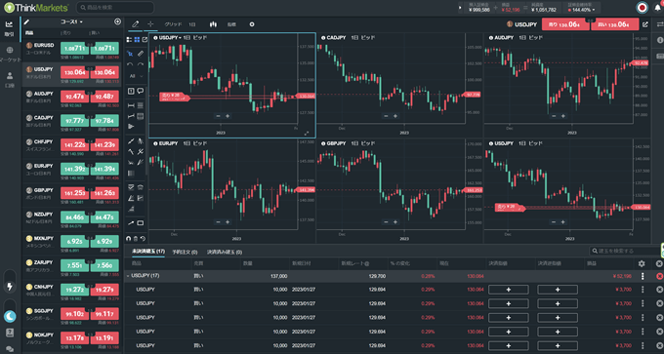Switch to the 予約注文 (0) tab
This screenshot has height=354, width=664.
click(x=185, y=252)
